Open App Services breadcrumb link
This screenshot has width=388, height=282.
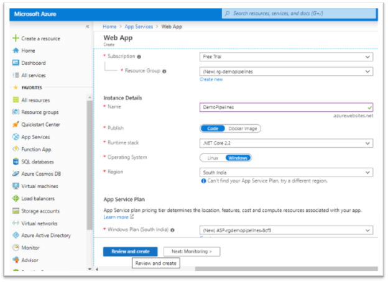(139, 27)
